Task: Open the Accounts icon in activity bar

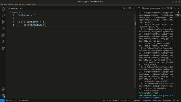Action: pos(3,89)
